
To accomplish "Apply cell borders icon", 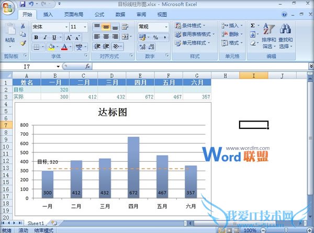I will [x=37, y=47].
